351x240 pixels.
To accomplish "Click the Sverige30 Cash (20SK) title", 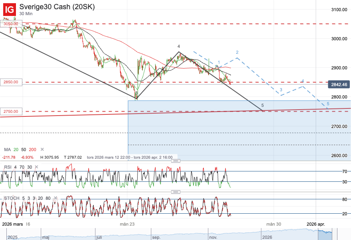I will click(57, 7).
